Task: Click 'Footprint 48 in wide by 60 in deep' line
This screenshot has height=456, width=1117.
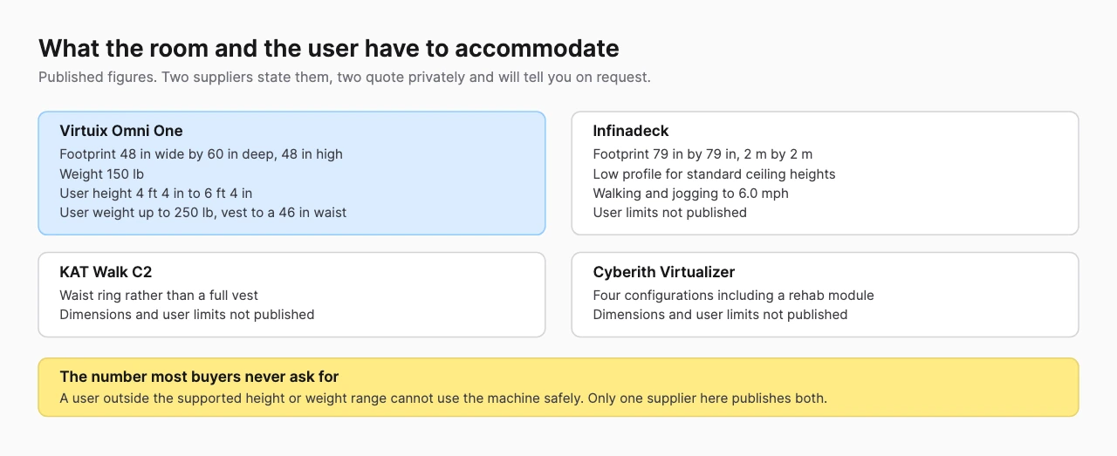Action: click(x=201, y=154)
